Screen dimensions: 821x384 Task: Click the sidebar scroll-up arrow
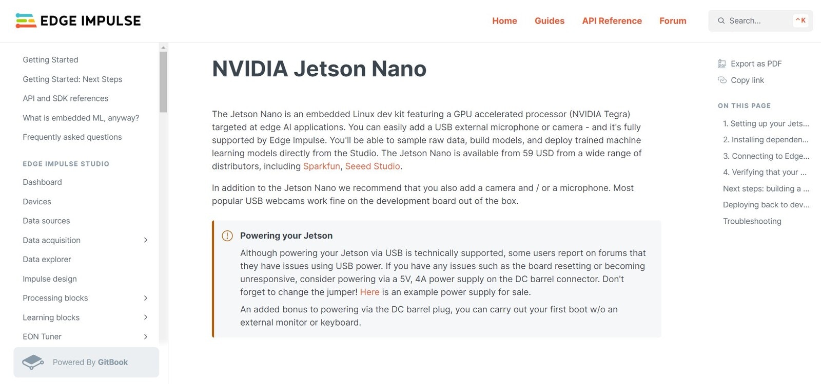(163, 48)
